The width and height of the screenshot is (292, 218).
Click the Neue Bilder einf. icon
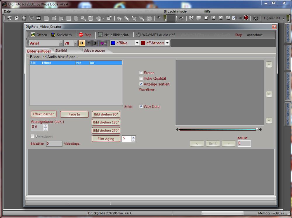tap(100, 35)
